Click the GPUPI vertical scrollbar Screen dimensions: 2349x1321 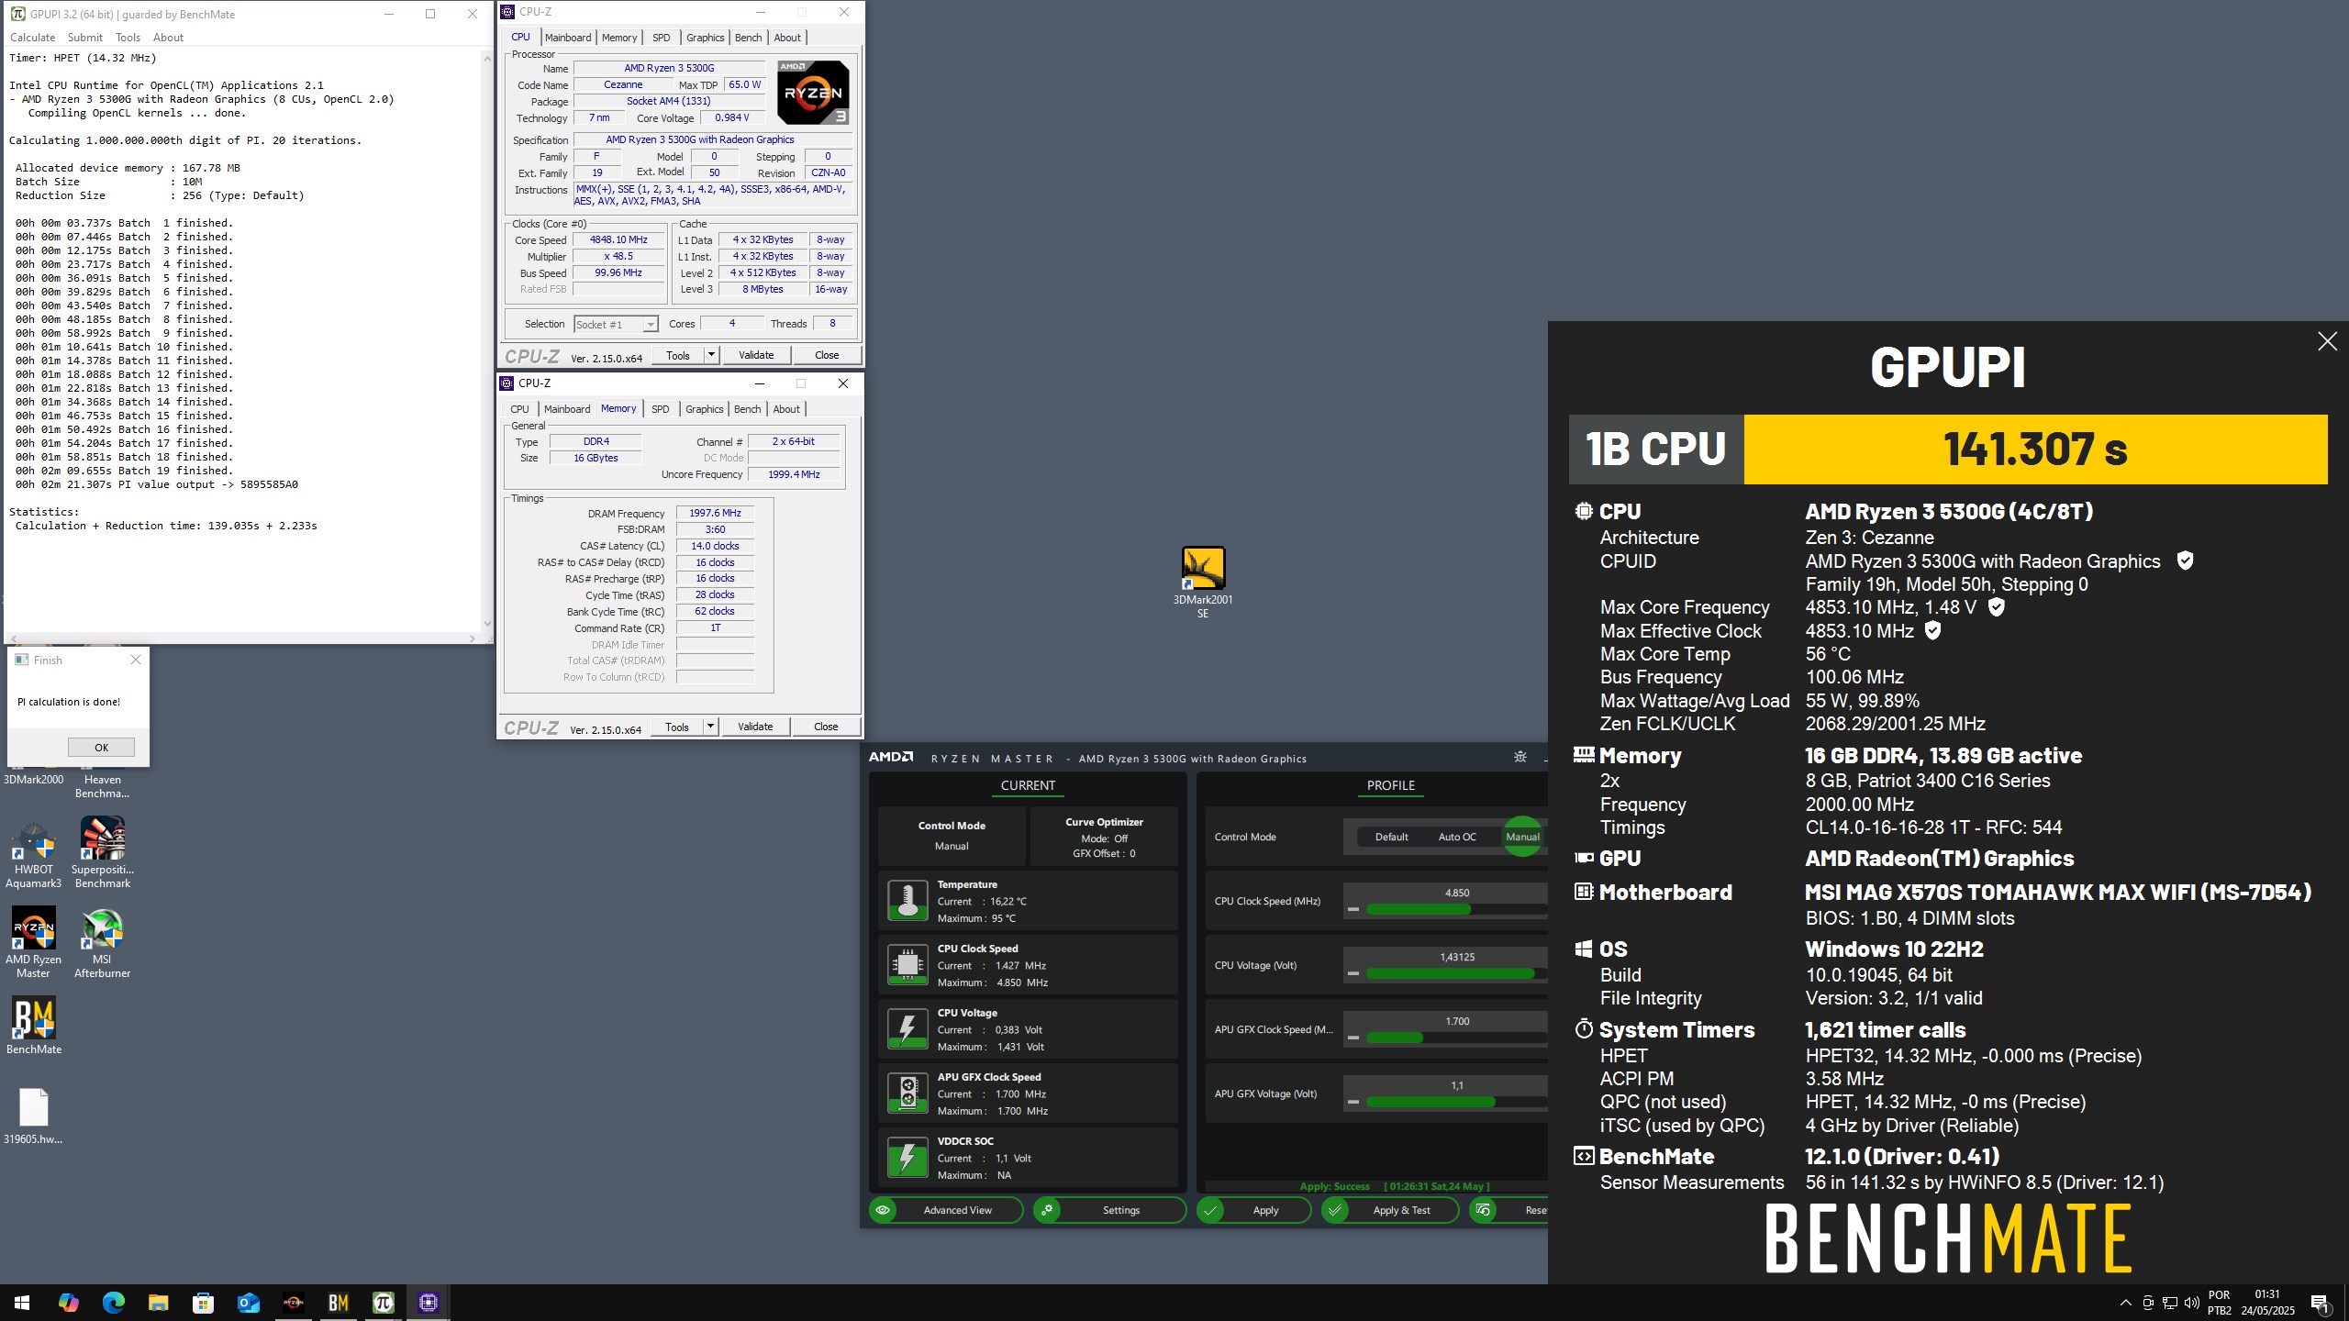click(487, 341)
